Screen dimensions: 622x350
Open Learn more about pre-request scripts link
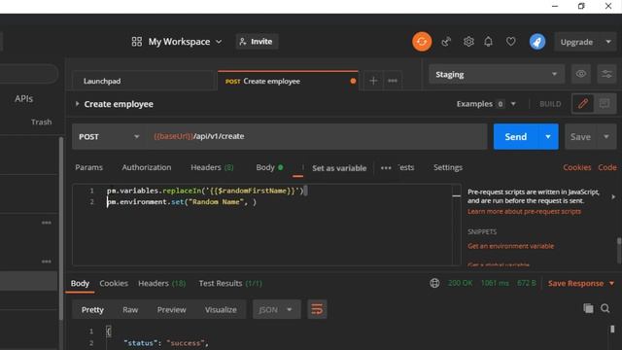524,212
